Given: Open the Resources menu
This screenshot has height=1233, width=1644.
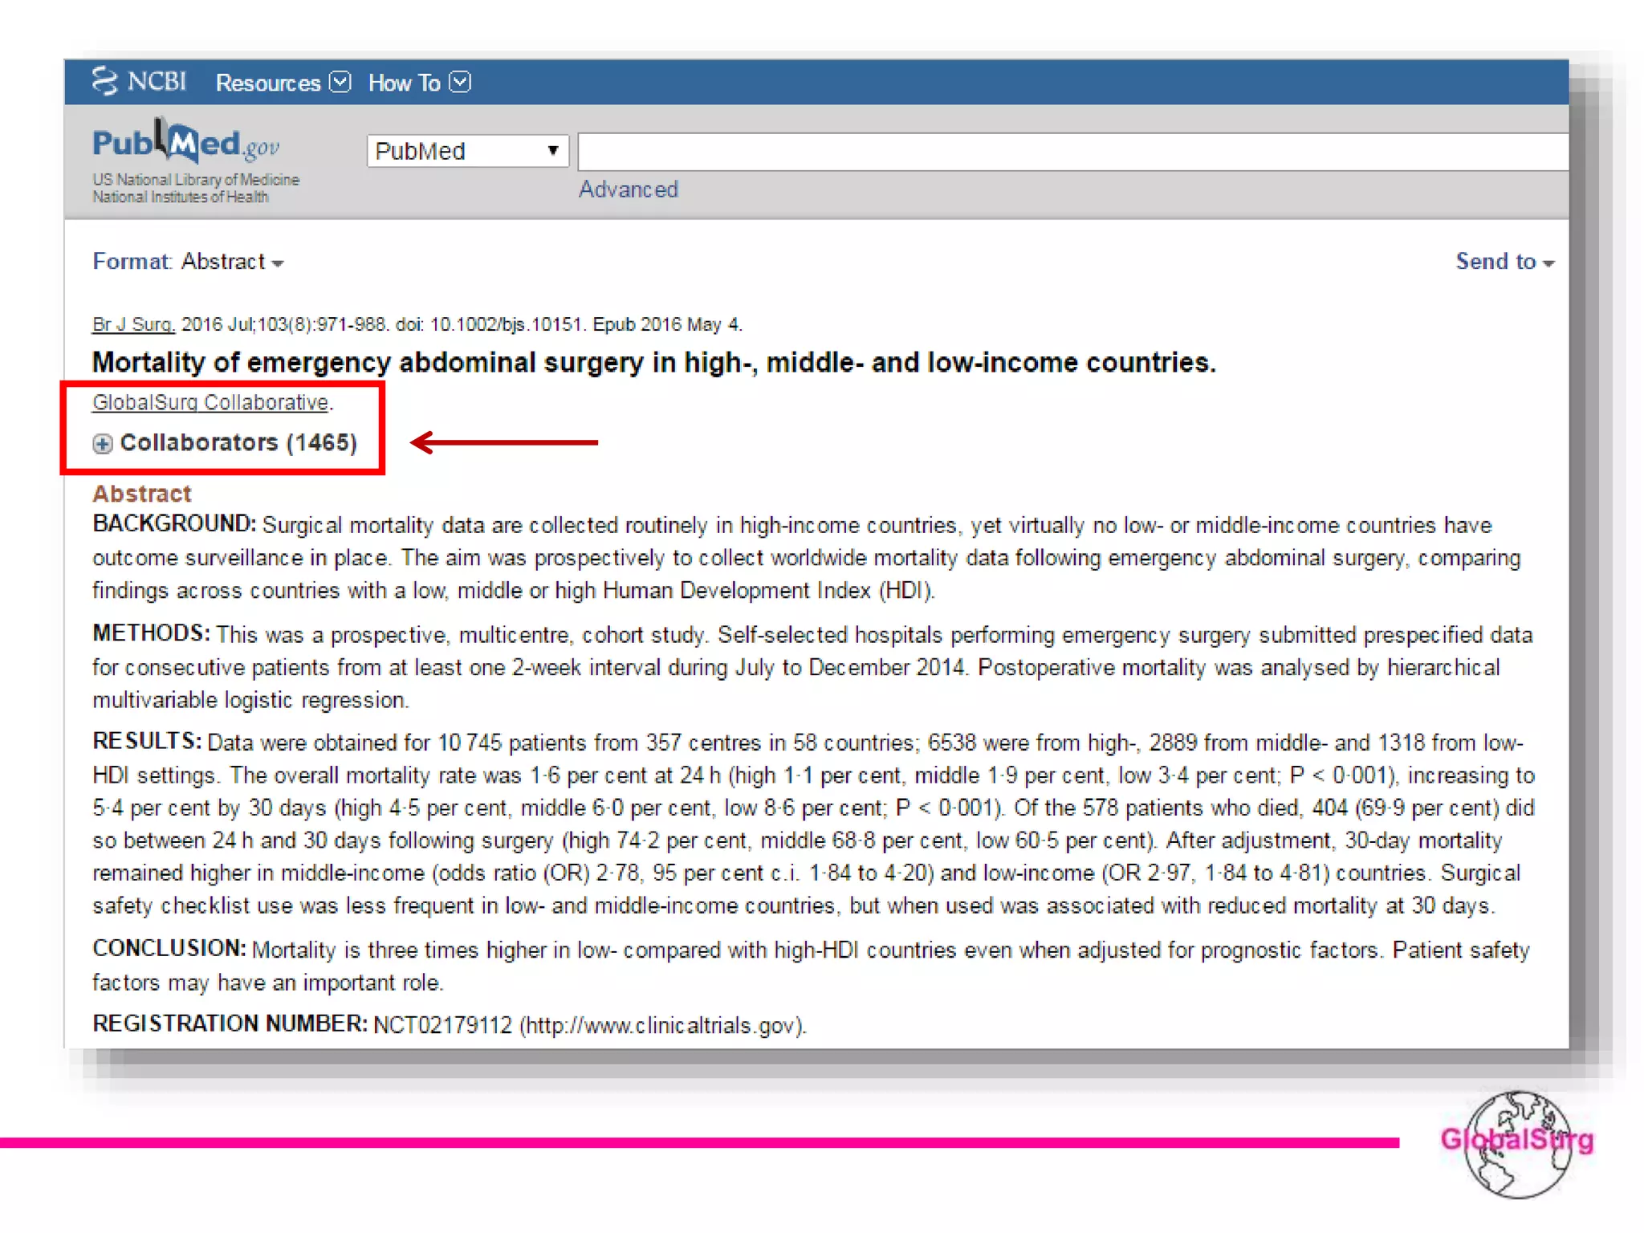Looking at the screenshot, I should click(268, 83).
